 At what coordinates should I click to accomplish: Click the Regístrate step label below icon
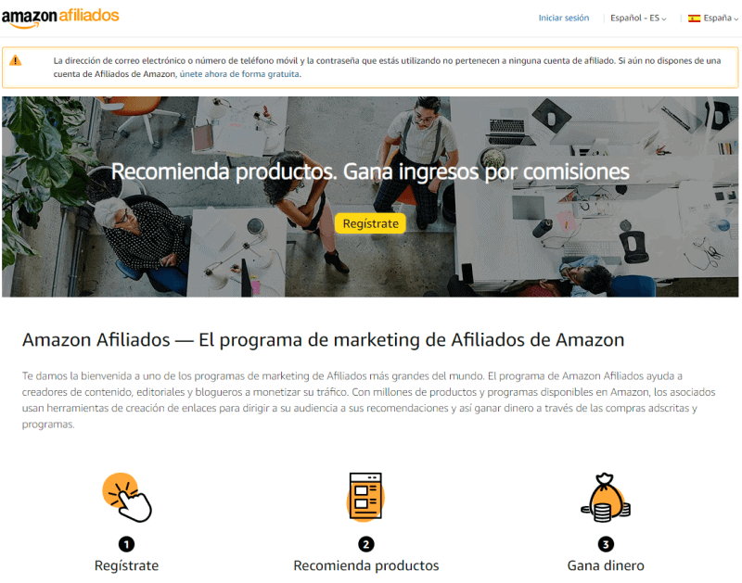click(126, 565)
